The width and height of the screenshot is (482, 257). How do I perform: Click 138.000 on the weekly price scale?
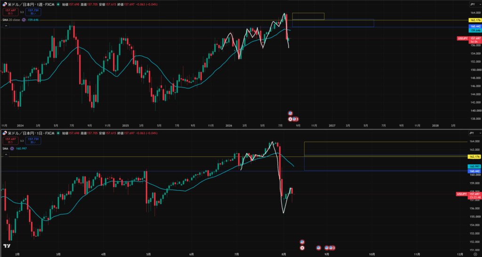475,119
